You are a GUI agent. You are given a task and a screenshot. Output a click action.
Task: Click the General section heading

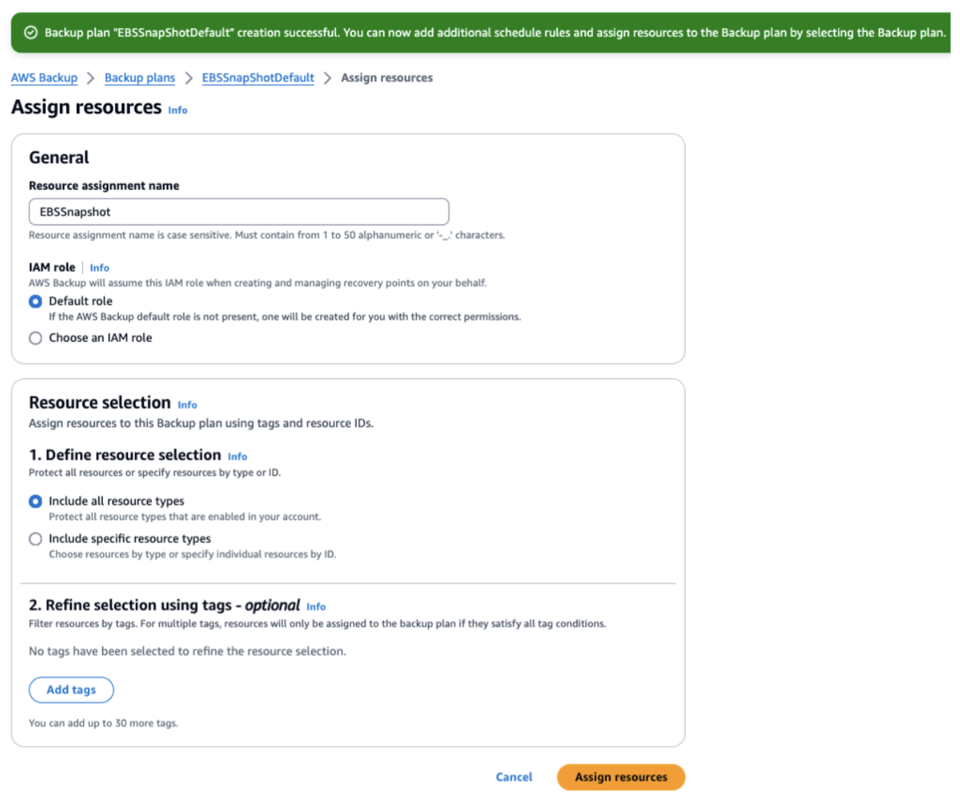coord(59,158)
